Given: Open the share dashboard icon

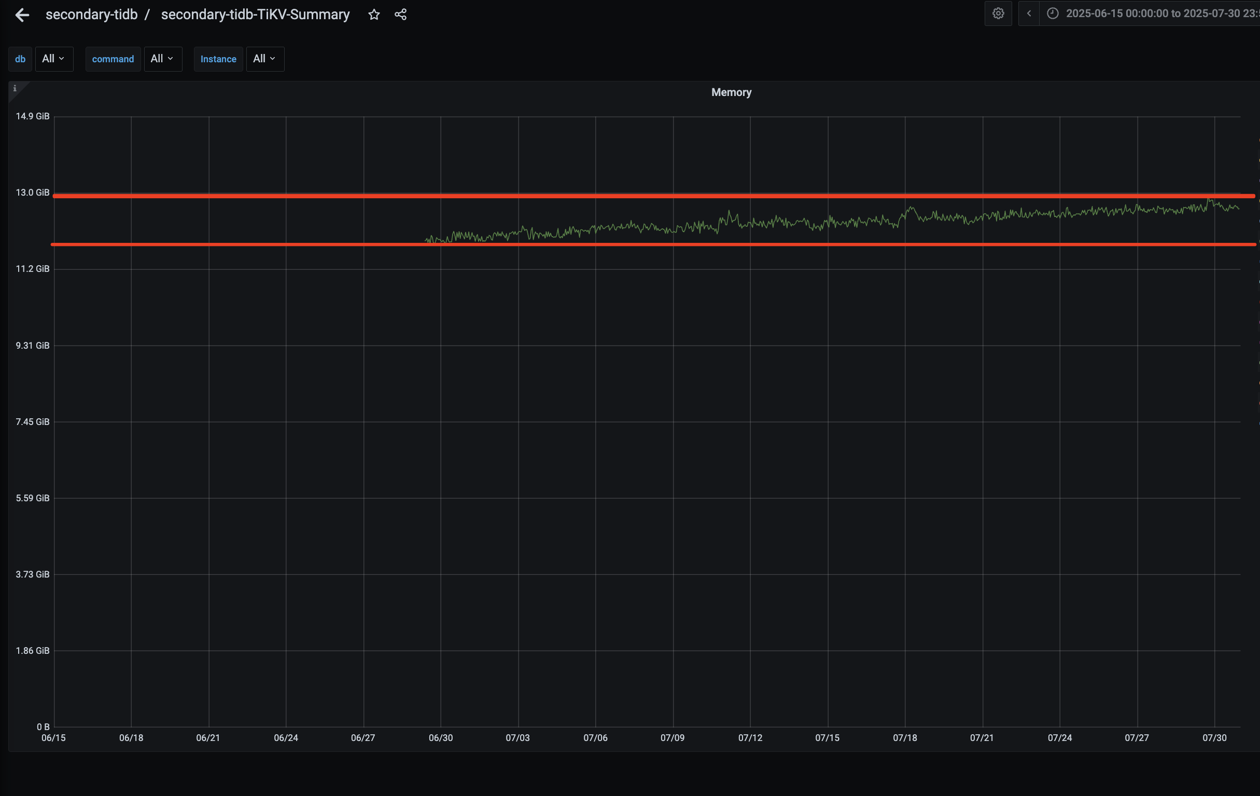Looking at the screenshot, I should [x=400, y=15].
